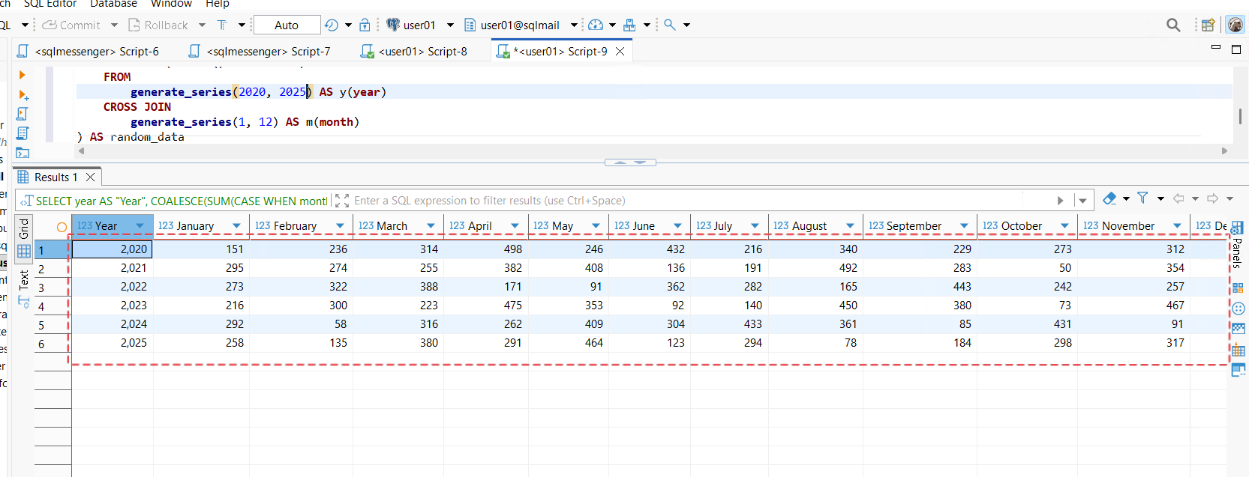
Task: Open Year column sort dropdown
Action: click(140, 225)
